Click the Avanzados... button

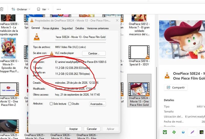97,104
